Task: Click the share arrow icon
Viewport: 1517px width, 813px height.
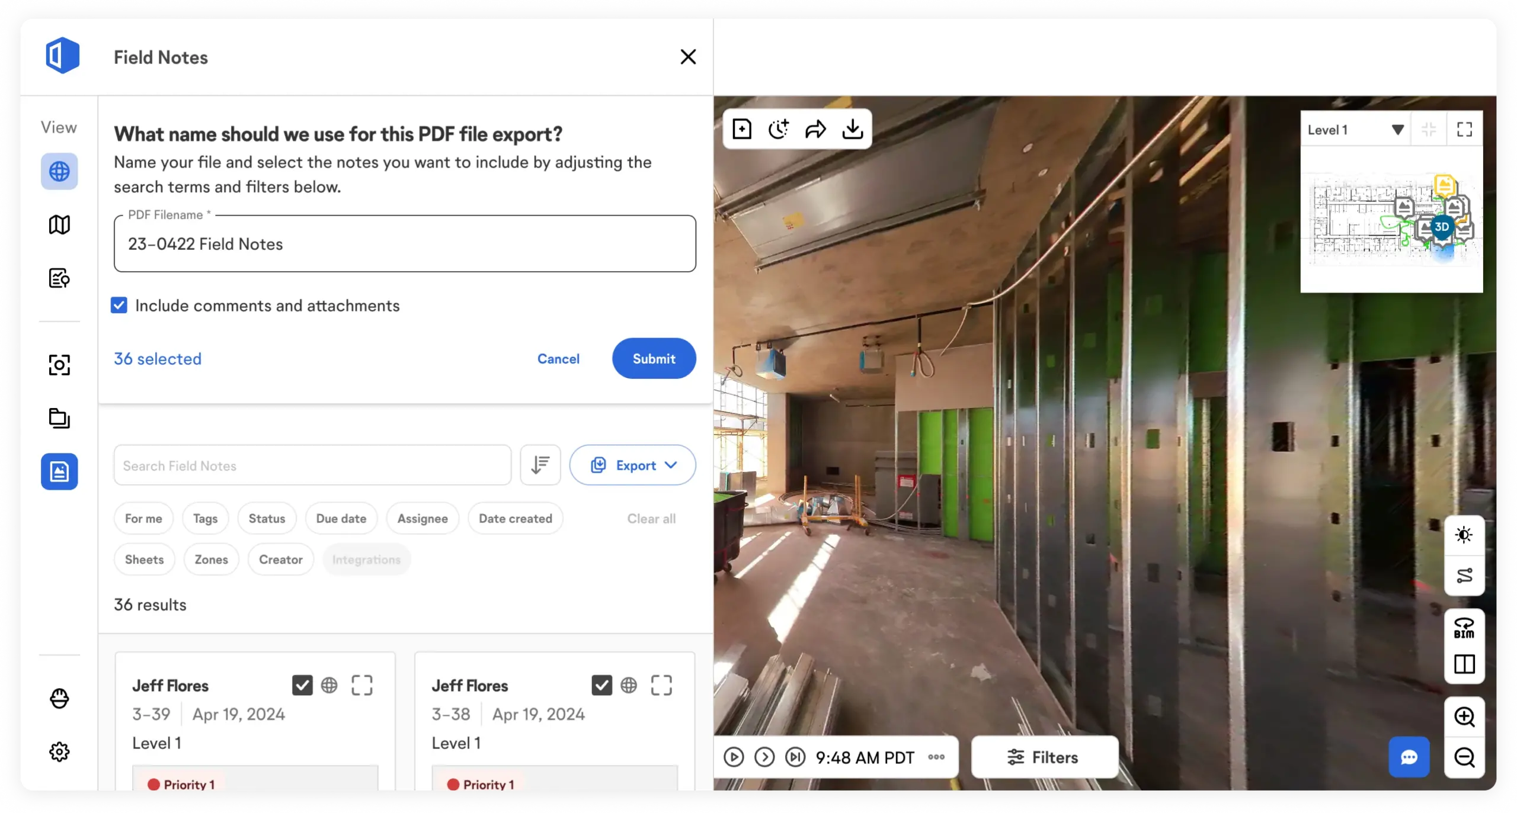Action: 815,129
